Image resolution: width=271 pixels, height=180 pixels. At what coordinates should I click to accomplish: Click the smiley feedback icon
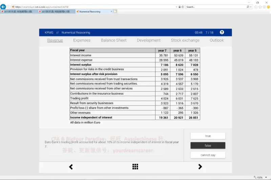pos(268,7)
